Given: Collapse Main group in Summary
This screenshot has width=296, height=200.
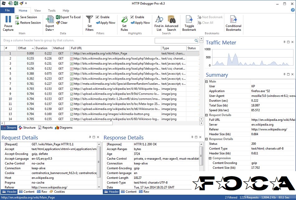Looking at the screenshot, I should click(207, 81).
